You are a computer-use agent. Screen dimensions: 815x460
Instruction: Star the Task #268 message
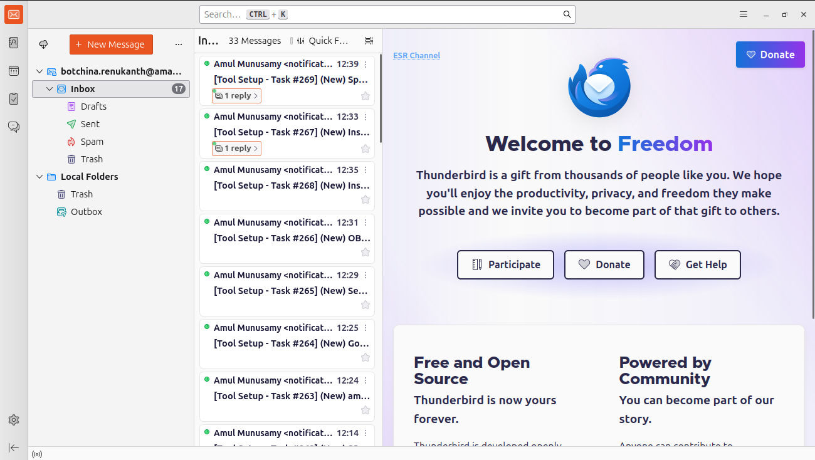(x=365, y=200)
